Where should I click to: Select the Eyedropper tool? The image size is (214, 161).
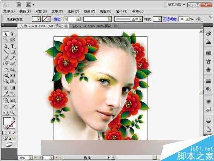tap(6, 93)
